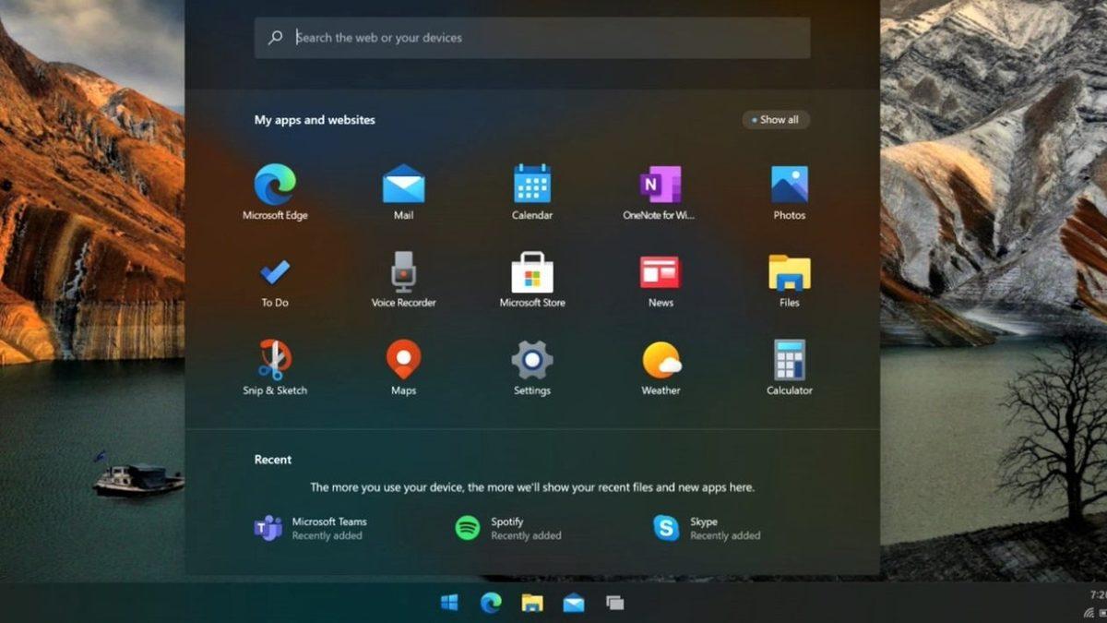
Task: Launch the Photos app
Action: [x=789, y=185]
